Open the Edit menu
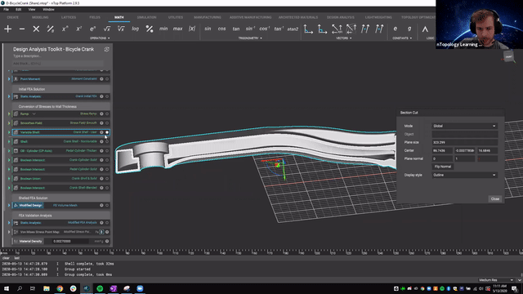The image size is (523, 294). point(18,10)
